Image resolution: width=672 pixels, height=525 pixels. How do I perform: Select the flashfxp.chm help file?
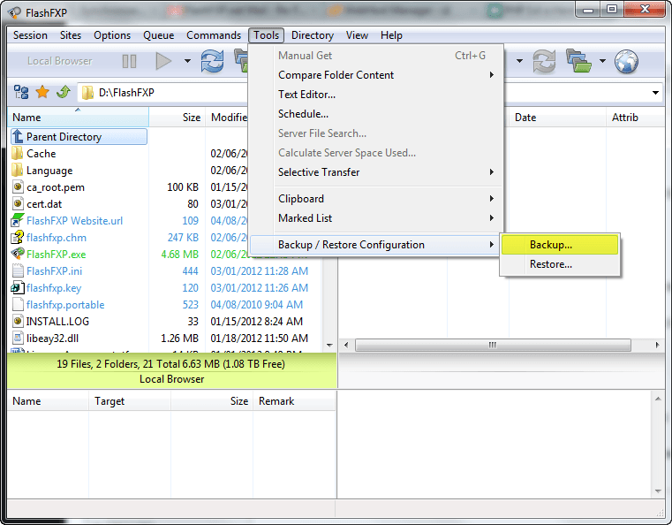pyautogui.click(x=57, y=238)
